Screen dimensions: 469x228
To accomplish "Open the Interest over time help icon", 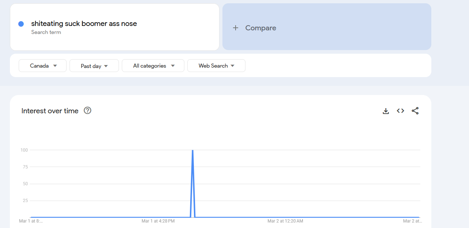I will click(87, 110).
